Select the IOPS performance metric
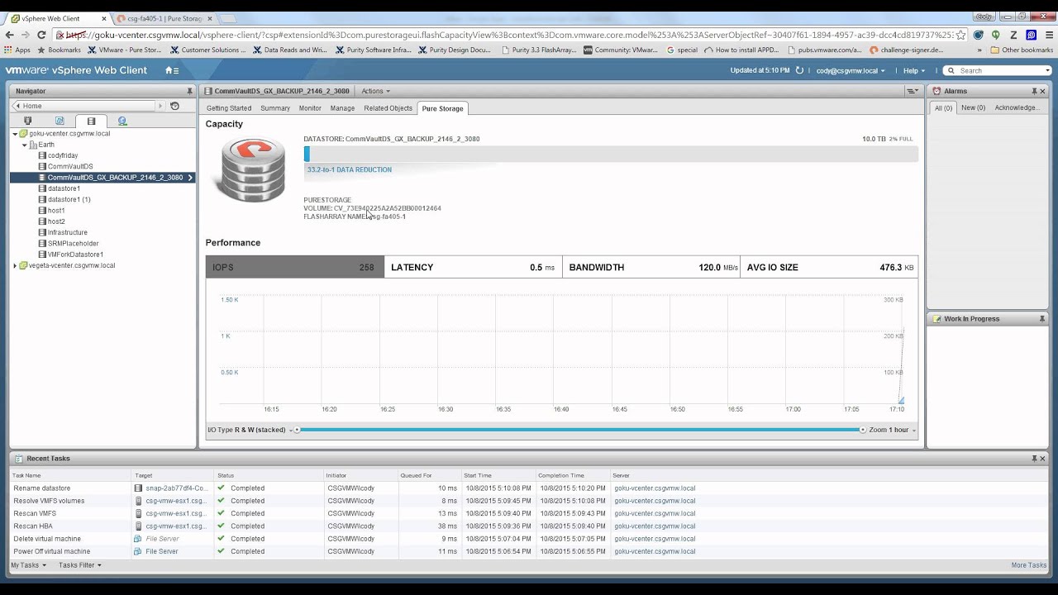This screenshot has width=1058, height=595. click(295, 267)
